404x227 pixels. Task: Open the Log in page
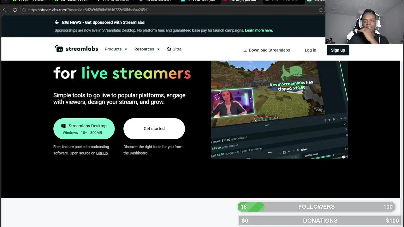(310, 50)
